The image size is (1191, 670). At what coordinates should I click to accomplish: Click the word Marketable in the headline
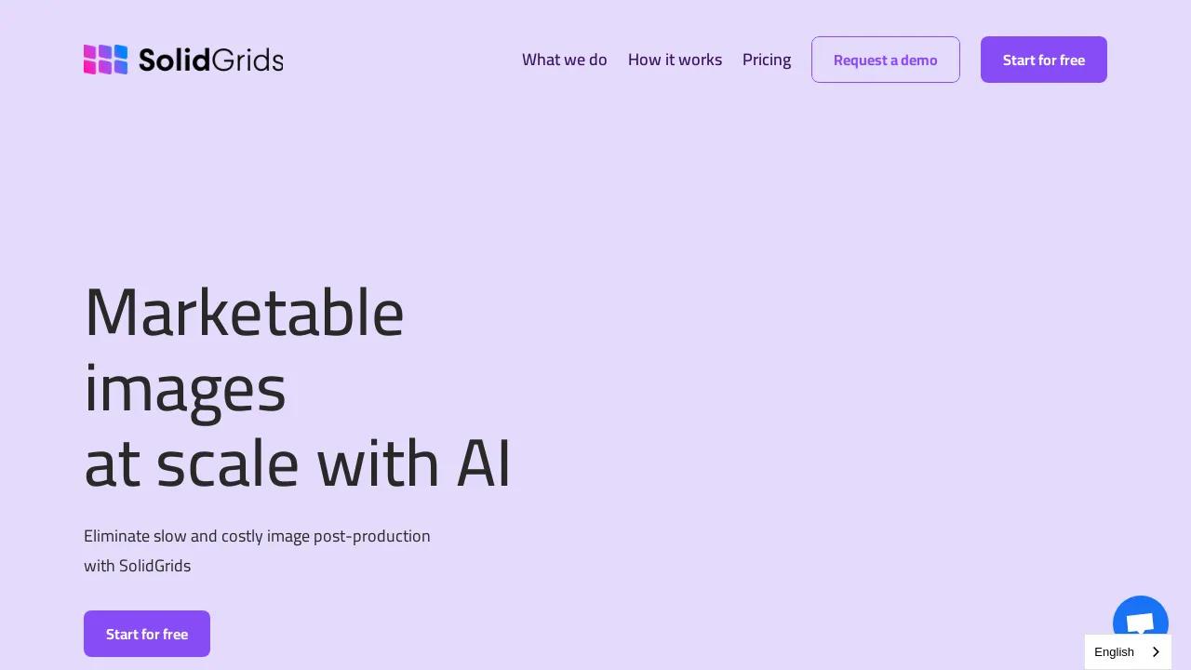(x=244, y=313)
